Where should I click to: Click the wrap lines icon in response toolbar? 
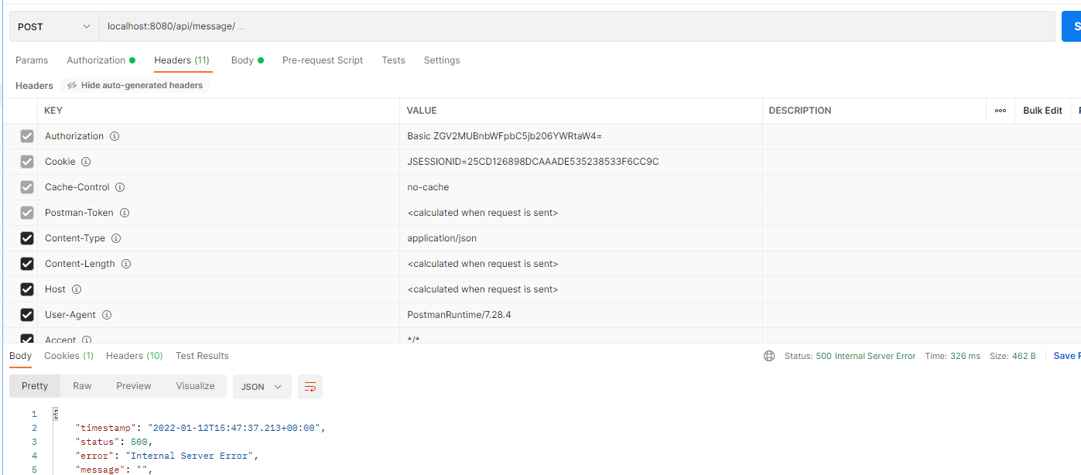coord(310,387)
